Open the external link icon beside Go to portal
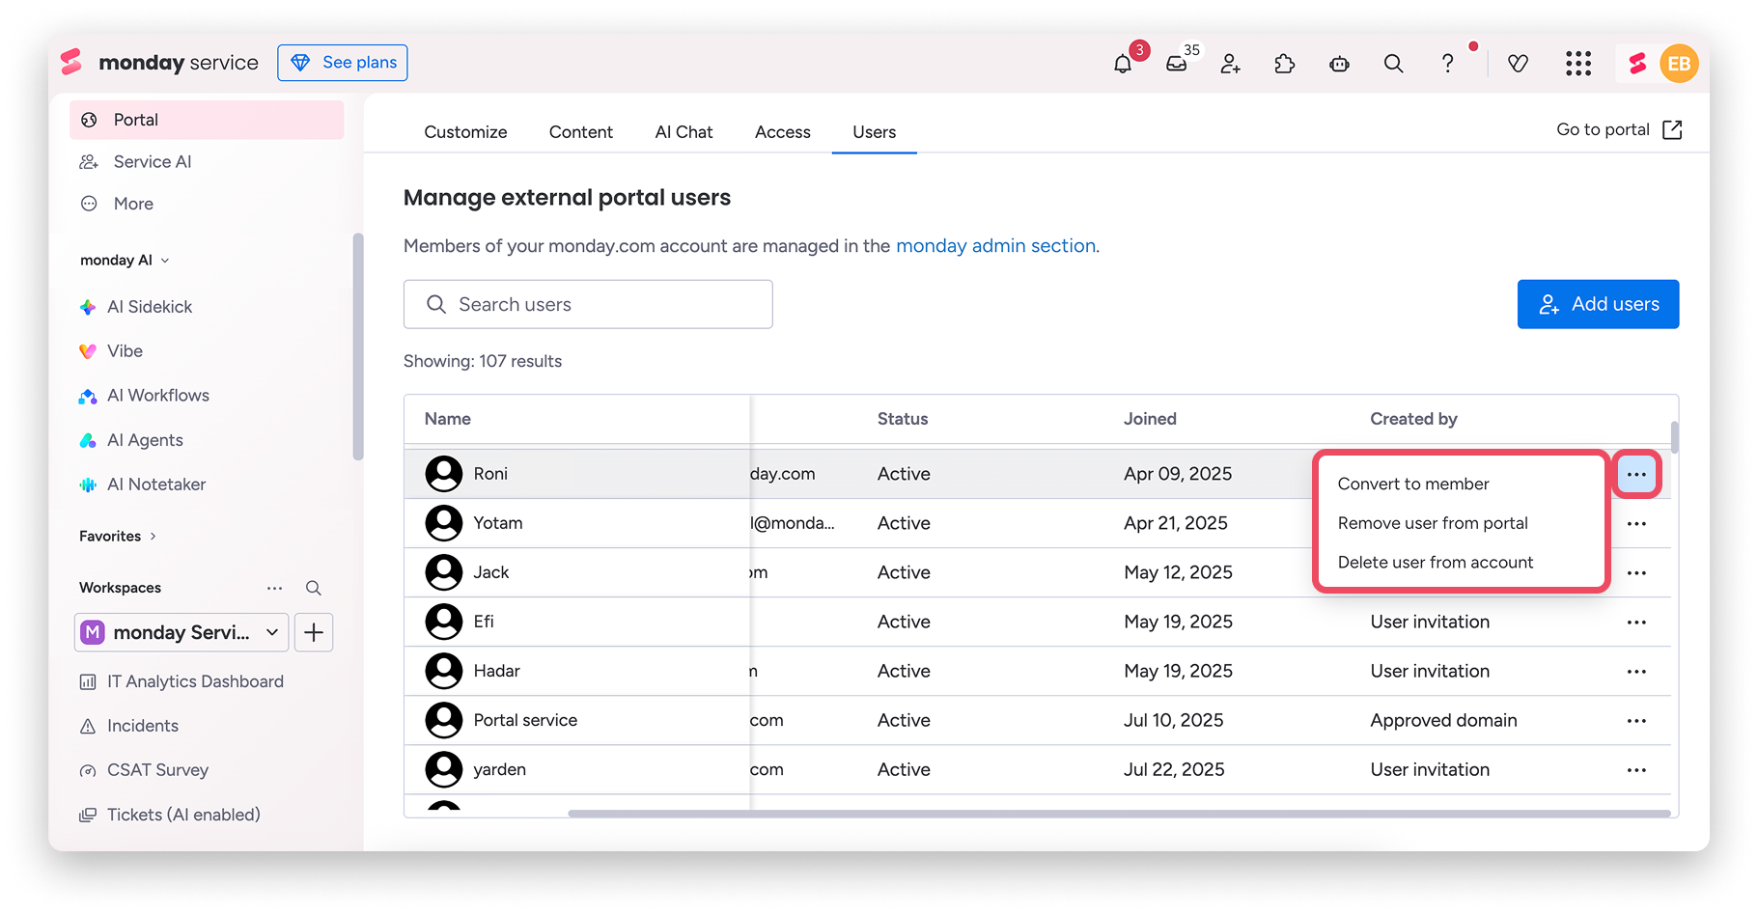 point(1672,129)
